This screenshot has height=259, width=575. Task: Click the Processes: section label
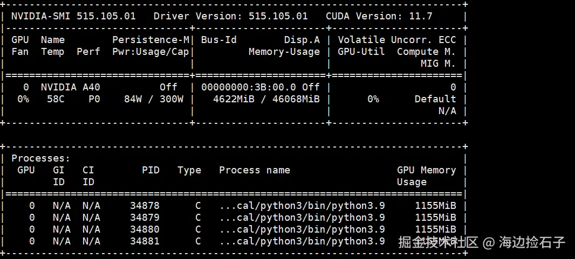tap(41, 158)
